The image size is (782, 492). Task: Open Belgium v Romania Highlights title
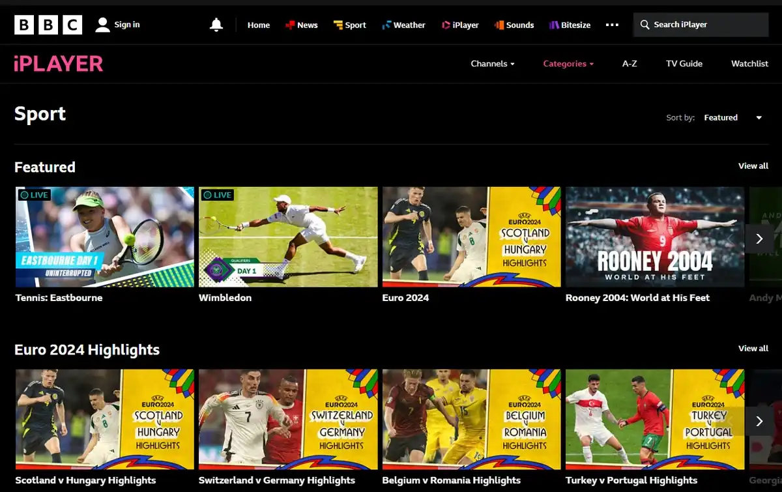coord(452,480)
